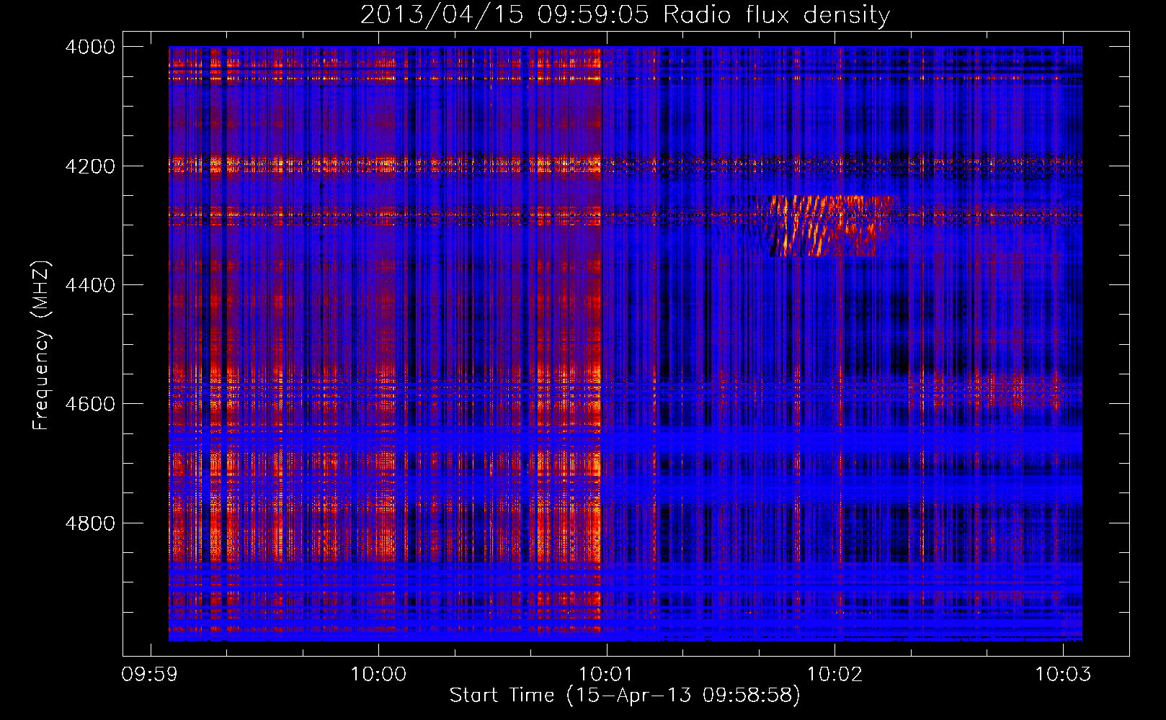
Task: Click the 10:03 time tick label
Action: tap(1063, 675)
